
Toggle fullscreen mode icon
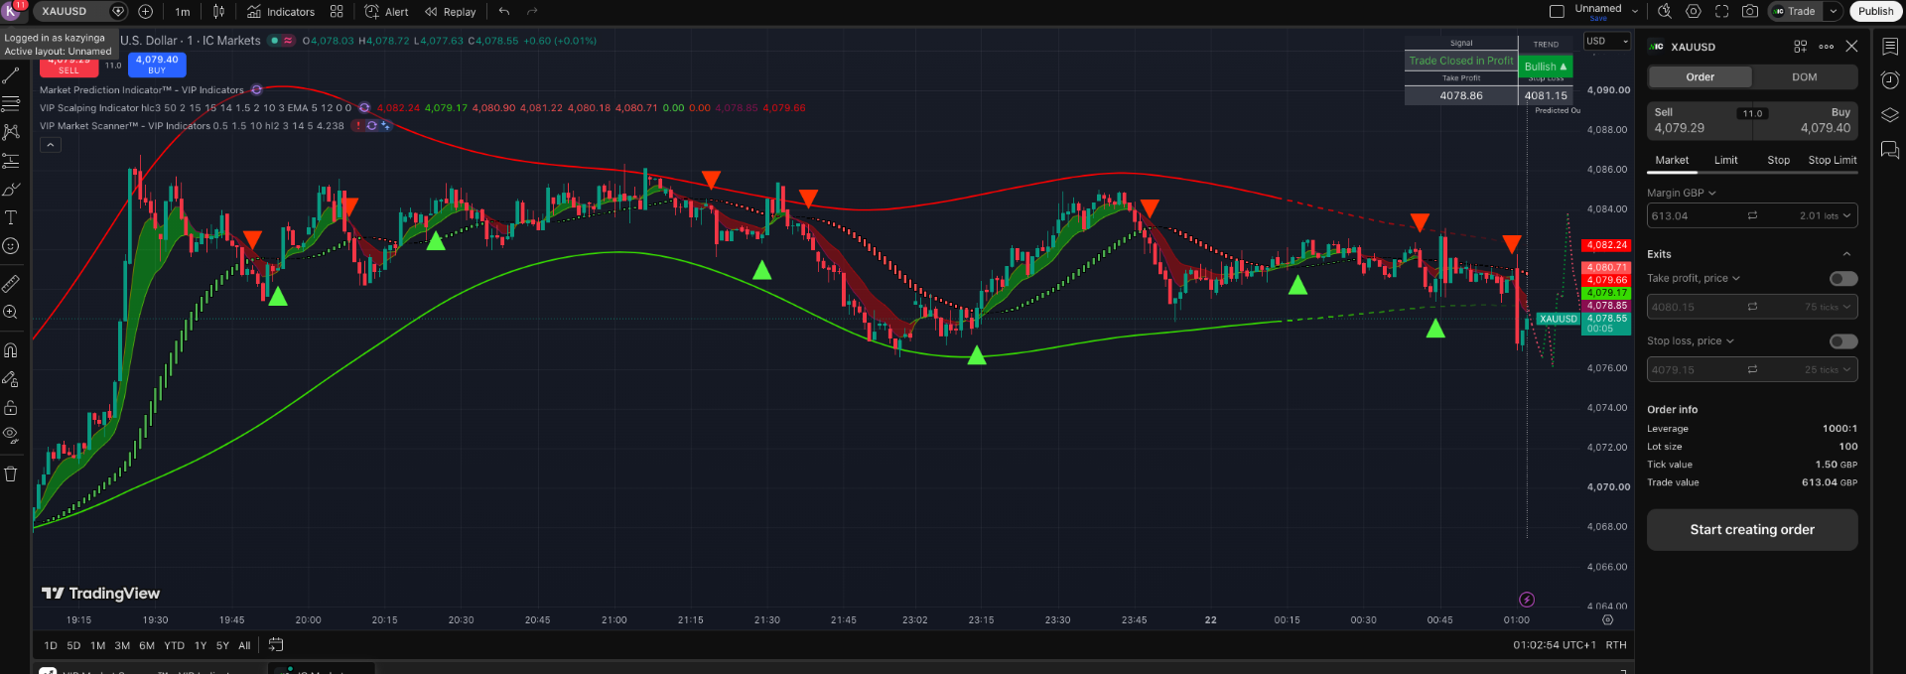point(1721,12)
